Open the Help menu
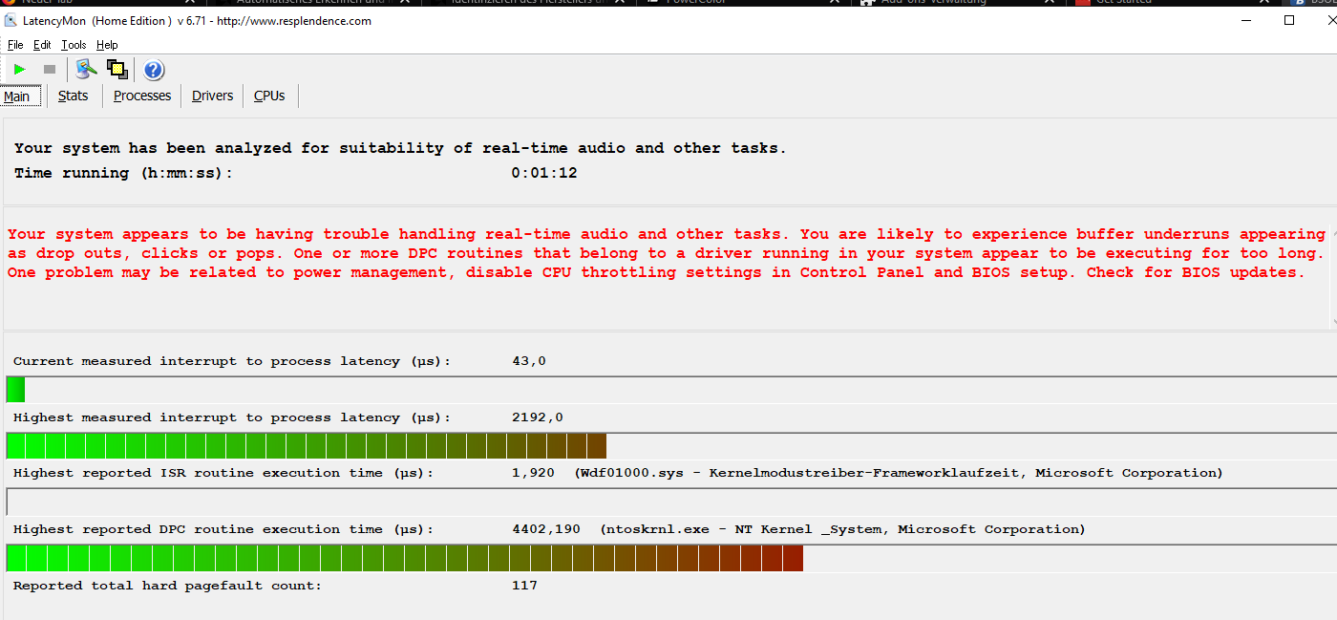The image size is (1337, 620). (107, 45)
